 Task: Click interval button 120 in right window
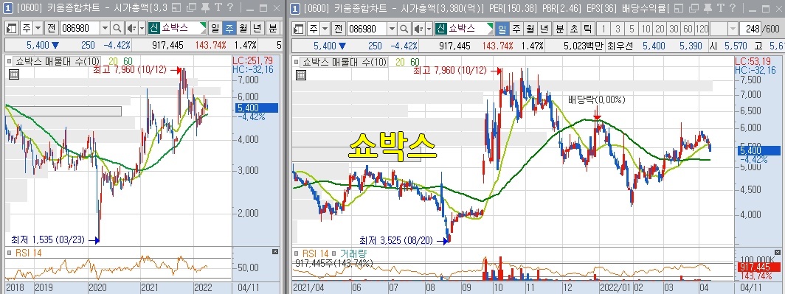(702, 29)
